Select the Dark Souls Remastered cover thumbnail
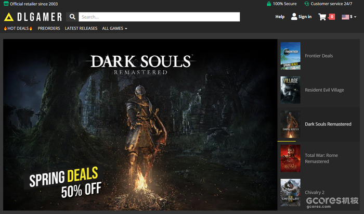The image size is (364, 214). pos(290,124)
